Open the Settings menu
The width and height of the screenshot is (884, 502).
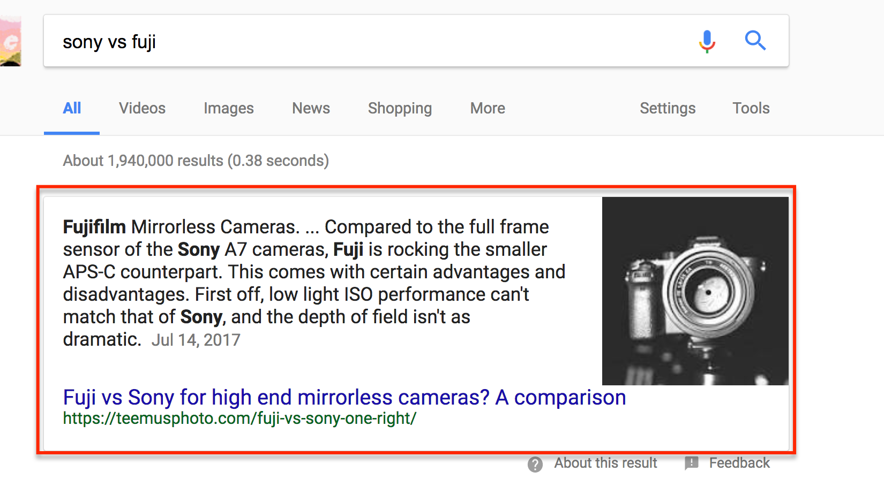668,109
